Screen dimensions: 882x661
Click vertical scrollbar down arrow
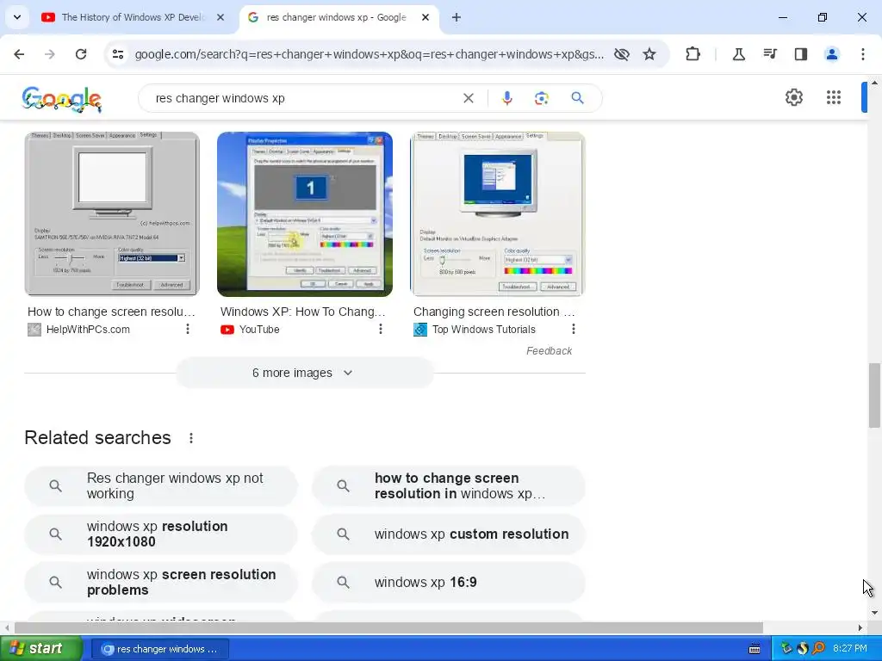coord(874,613)
